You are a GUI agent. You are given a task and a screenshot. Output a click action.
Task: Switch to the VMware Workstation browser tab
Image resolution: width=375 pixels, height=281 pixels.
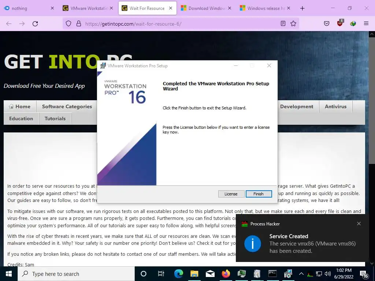88,8
